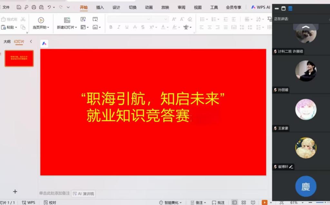Viewport: 330px width, 205px height.
Task: Switch to the 大纲 outline tab
Action: 7,42
